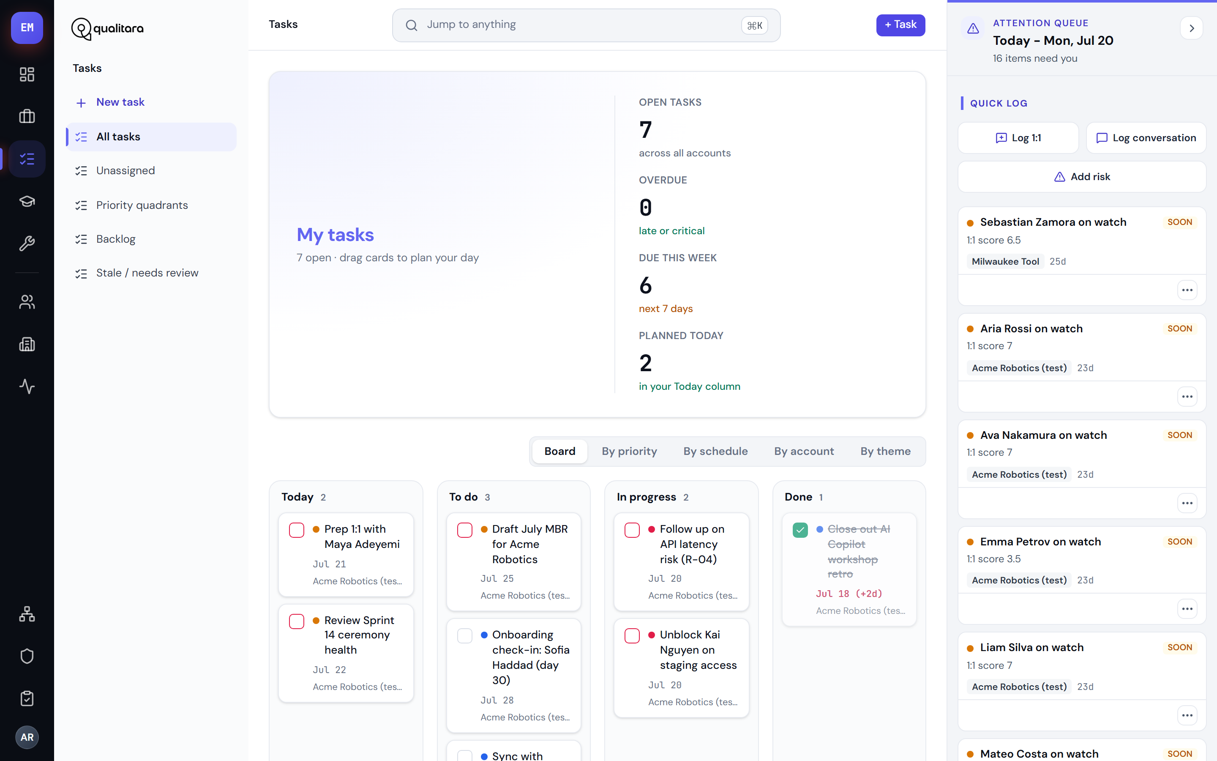Check off the Sync with task
This screenshot has width=1217, height=761.
tap(465, 756)
